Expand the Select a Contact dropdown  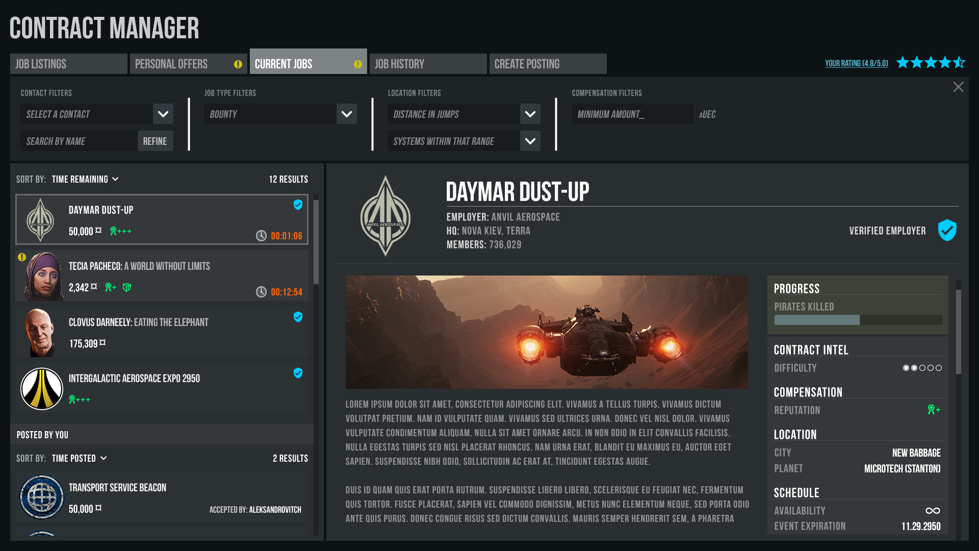pos(163,114)
